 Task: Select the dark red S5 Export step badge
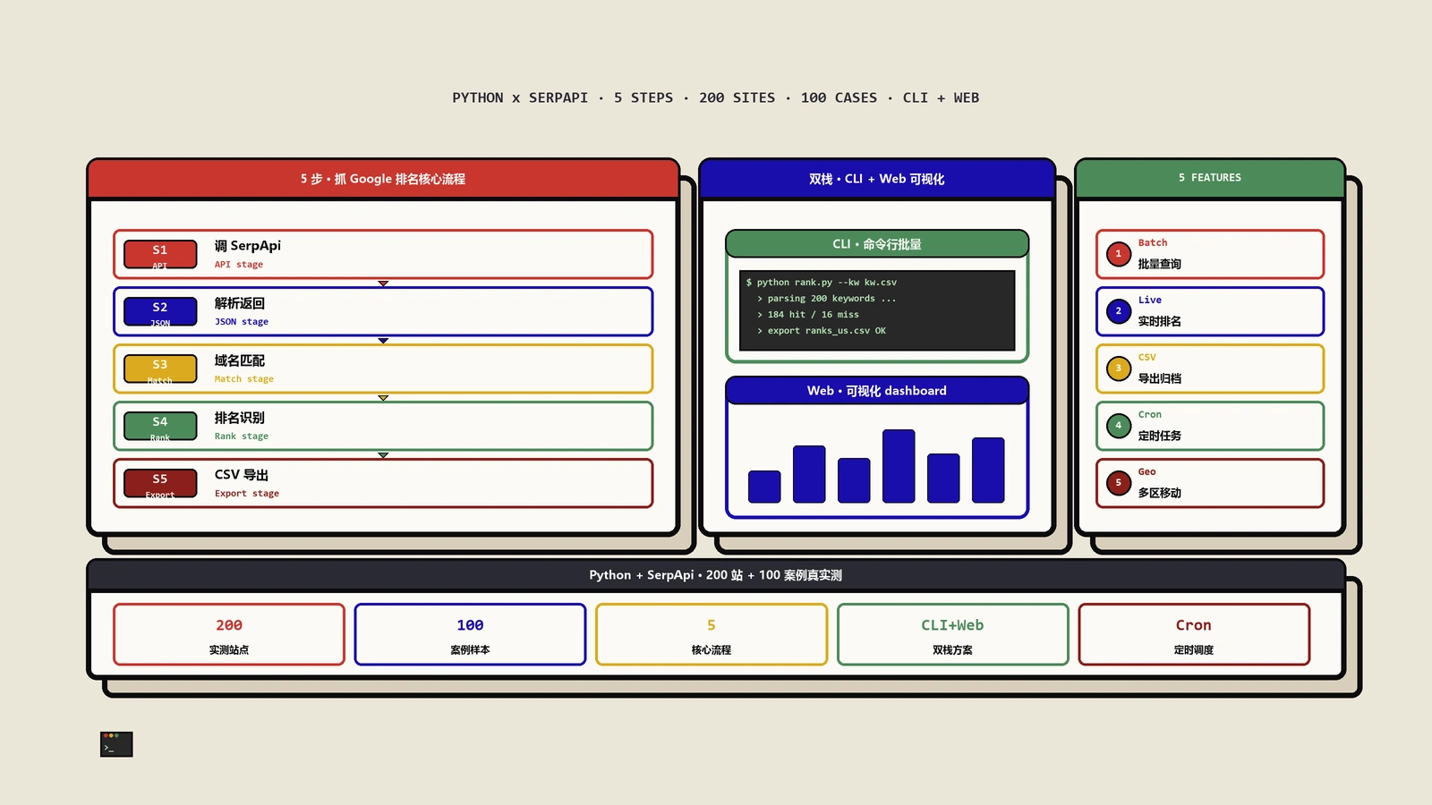click(160, 483)
